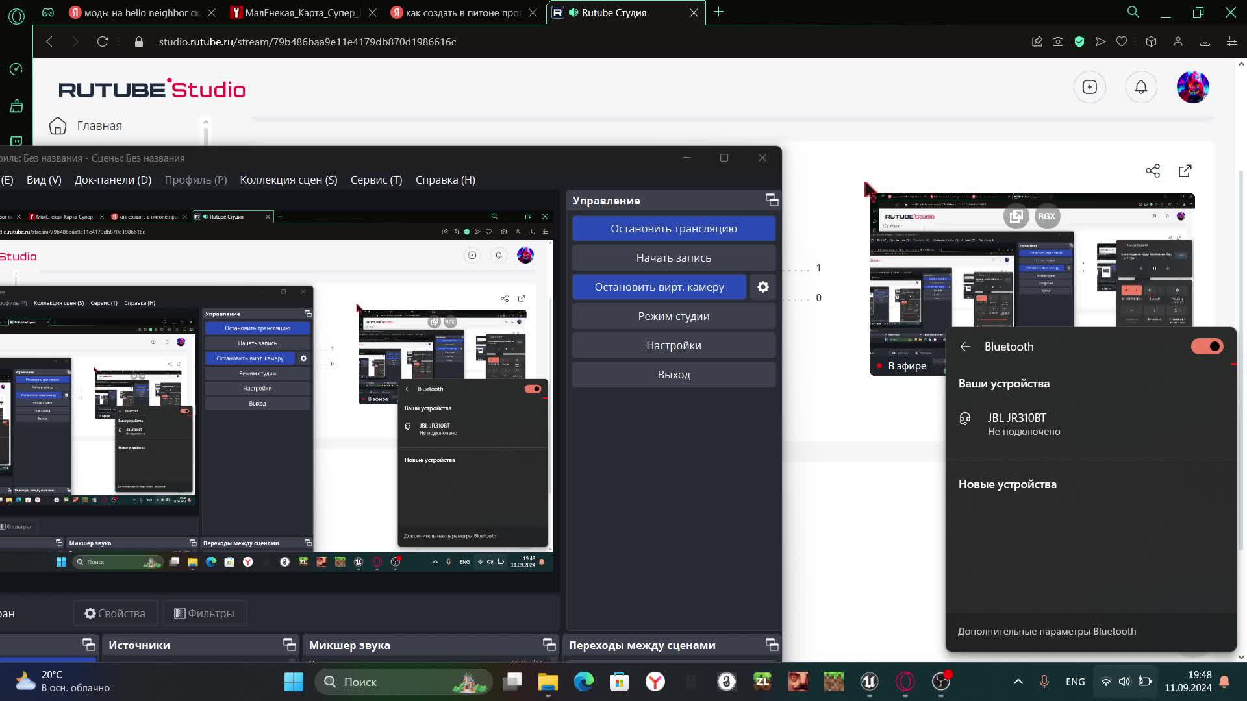Undock the Источники panel icon
This screenshot has height=701, width=1247.
pyautogui.click(x=289, y=645)
